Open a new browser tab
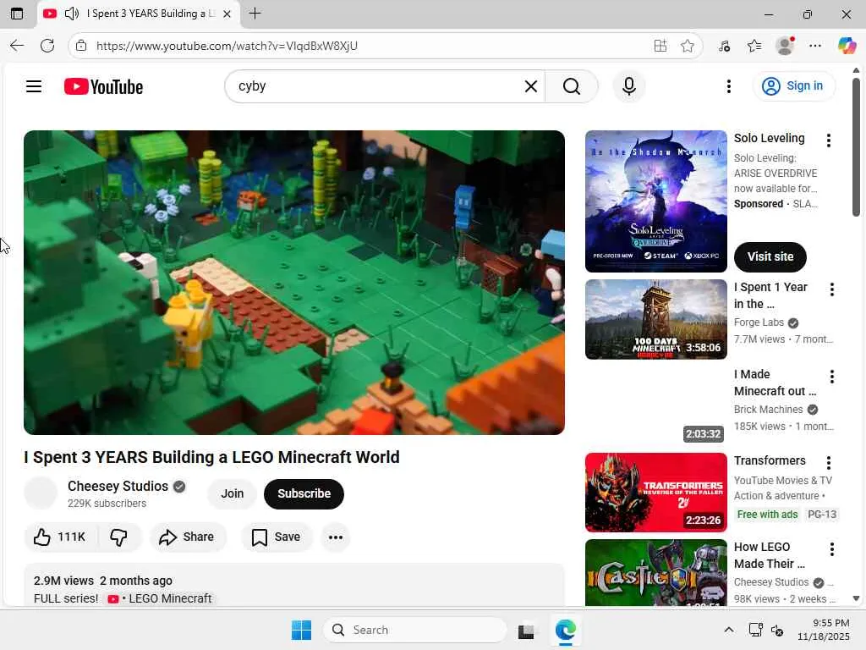The width and height of the screenshot is (866, 650). (255, 14)
